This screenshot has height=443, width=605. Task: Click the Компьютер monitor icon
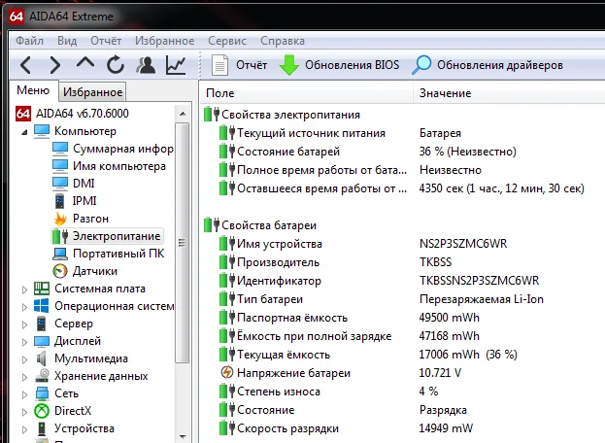42,131
